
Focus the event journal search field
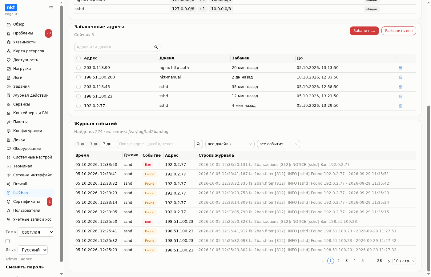155,144
